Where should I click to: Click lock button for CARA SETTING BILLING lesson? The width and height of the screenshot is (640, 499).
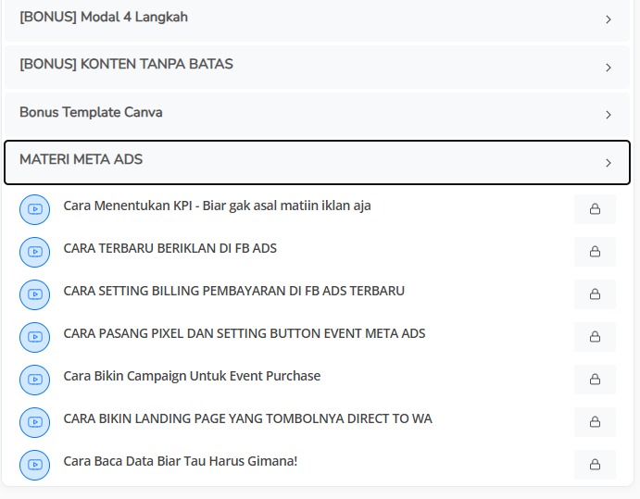595,294
